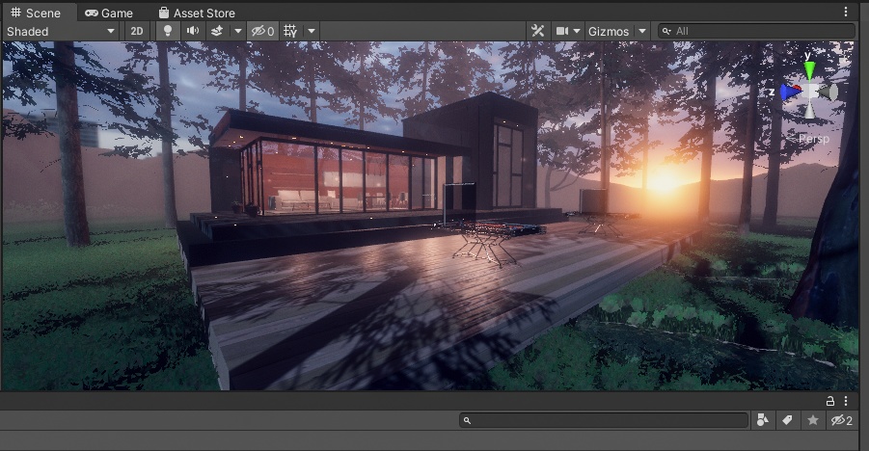The image size is (869, 451).
Task: Open the Asset Store tab
Action: point(197,13)
